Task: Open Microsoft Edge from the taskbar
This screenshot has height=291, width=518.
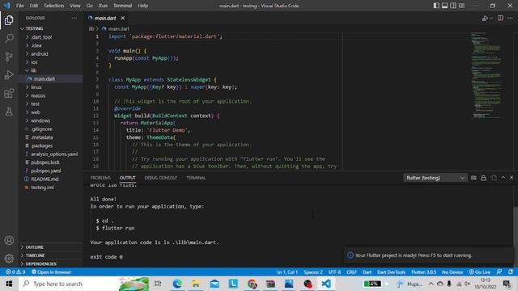Action: point(177,284)
